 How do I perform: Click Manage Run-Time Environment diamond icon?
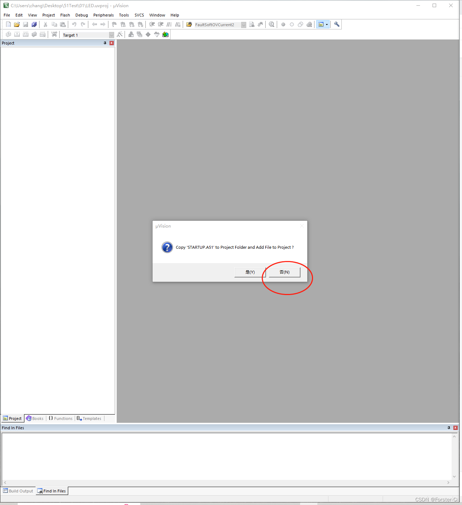coord(148,34)
